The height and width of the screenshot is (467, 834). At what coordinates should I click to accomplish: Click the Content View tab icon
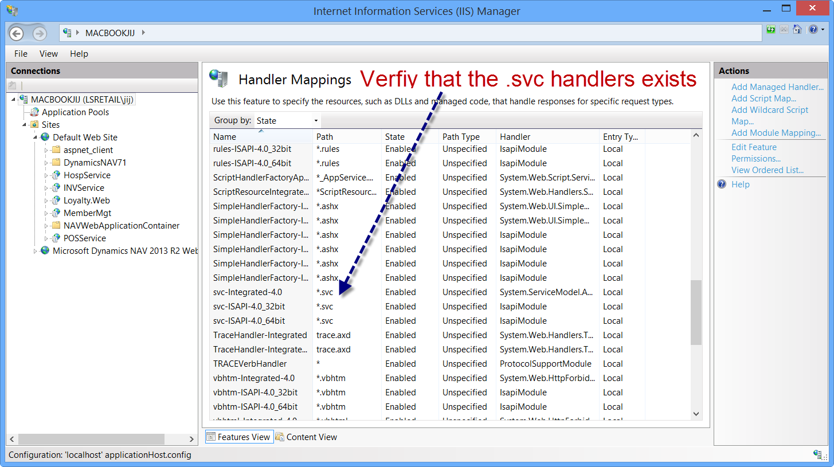point(280,437)
